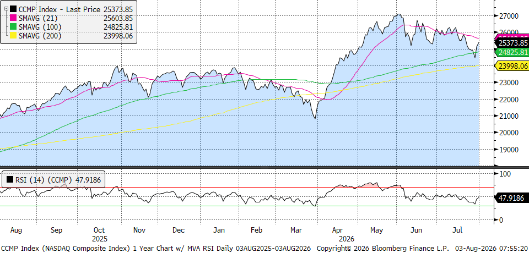The image size is (529, 253).
Task: Click the 'Oct' month label
Action: [99, 231]
